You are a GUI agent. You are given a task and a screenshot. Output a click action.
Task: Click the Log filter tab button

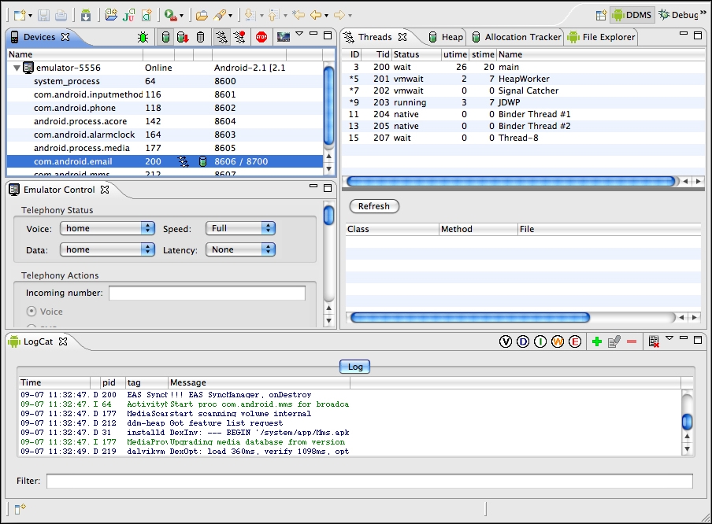(355, 367)
